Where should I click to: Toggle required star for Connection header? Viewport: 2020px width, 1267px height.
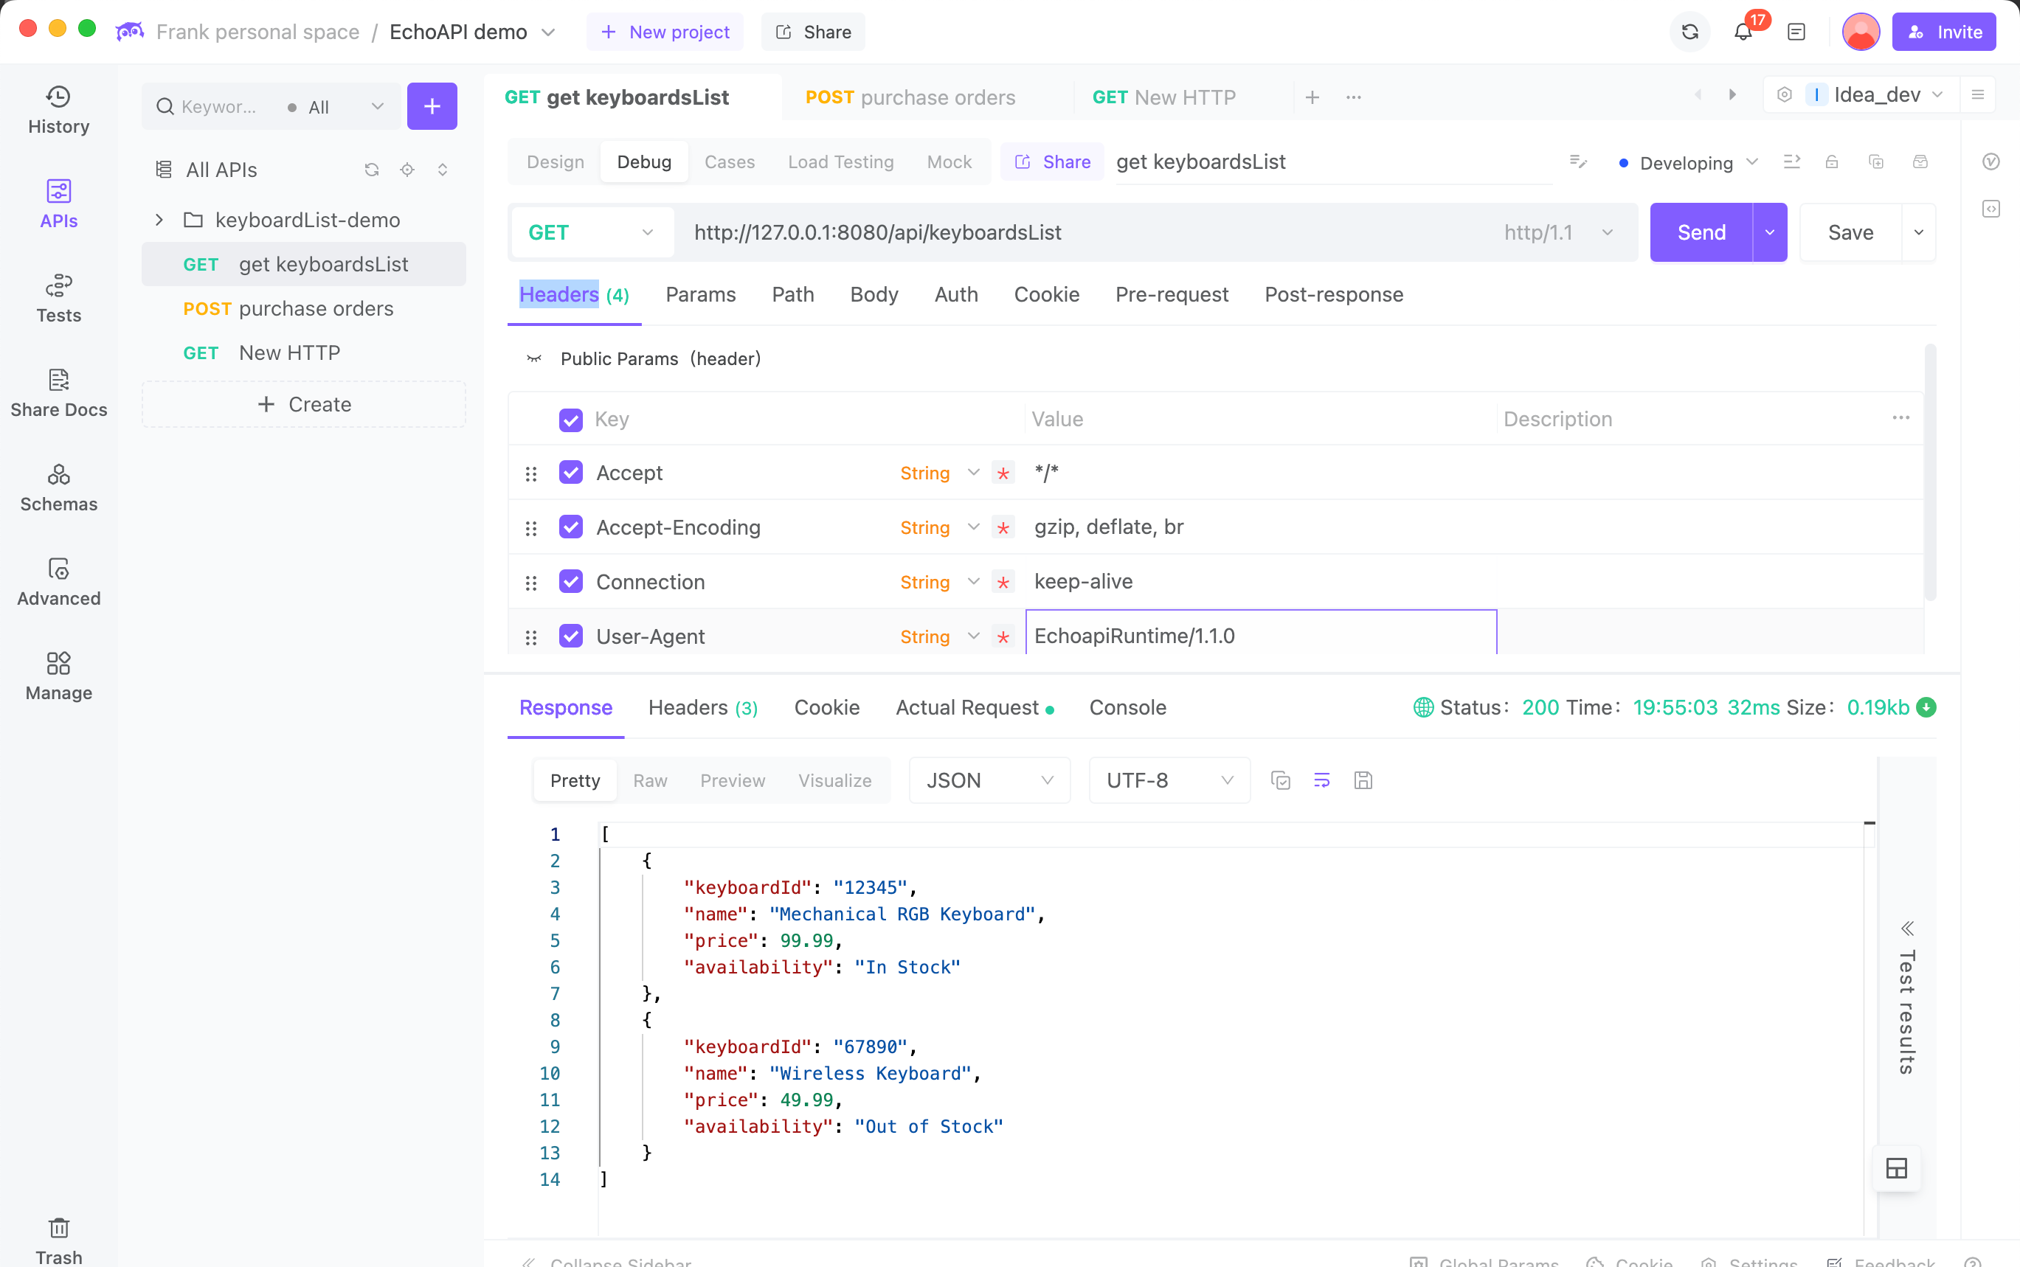pos(1003,583)
